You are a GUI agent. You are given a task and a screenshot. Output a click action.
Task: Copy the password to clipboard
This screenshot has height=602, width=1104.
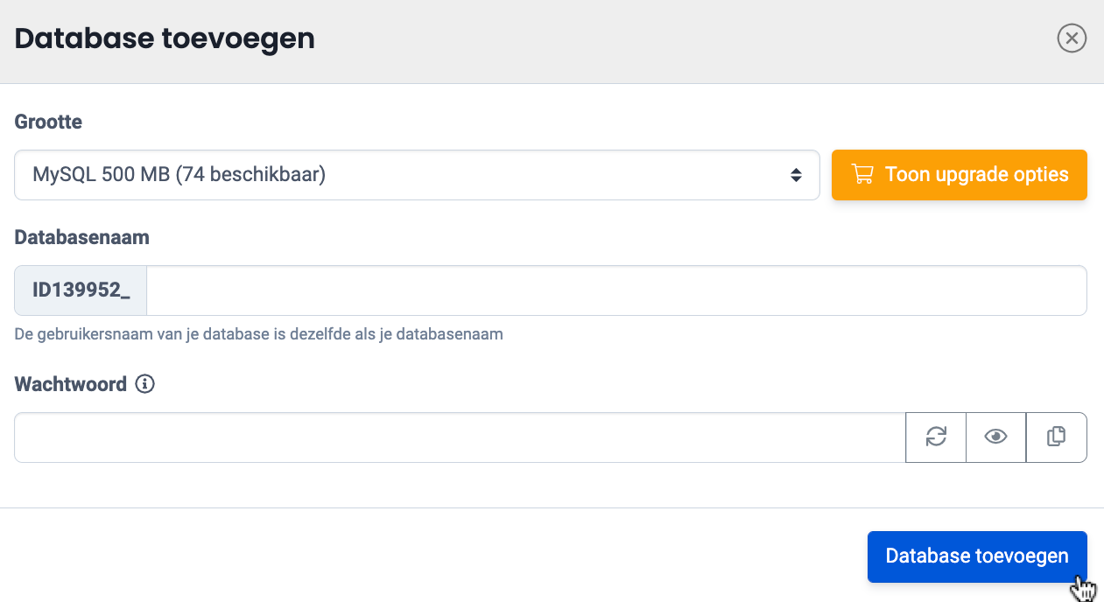coord(1057,437)
